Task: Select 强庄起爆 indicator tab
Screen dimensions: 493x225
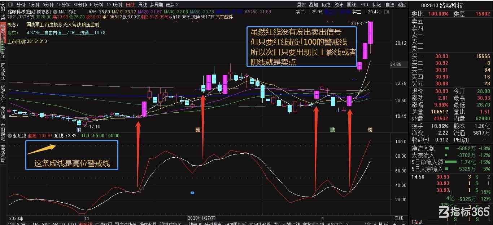Action: coord(148,223)
